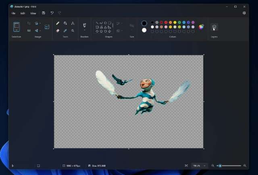Screen dimensions: 258x175
Task: Open Paint settings gear
Action: [244, 13]
